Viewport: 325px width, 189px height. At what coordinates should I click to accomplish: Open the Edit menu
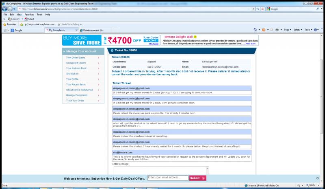tap(12, 15)
